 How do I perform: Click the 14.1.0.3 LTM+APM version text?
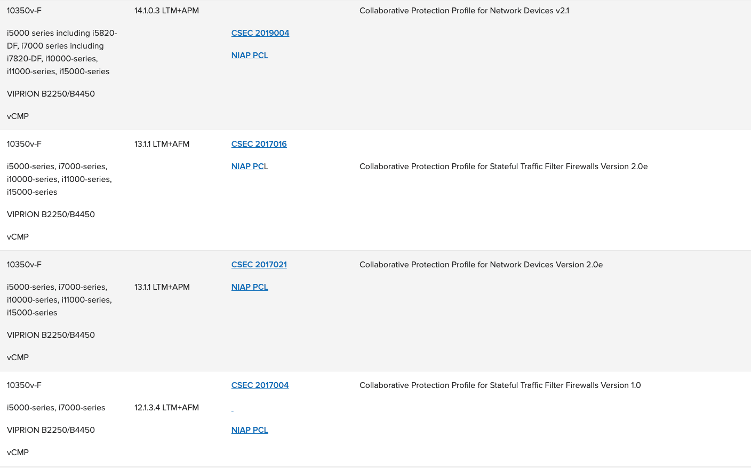[166, 10]
